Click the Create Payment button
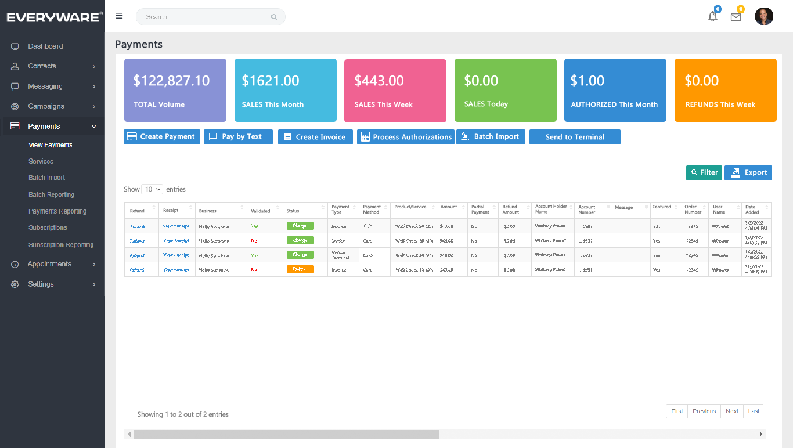Image resolution: width=793 pixels, height=448 pixels. pyautogui.click(x=161, y=136)
